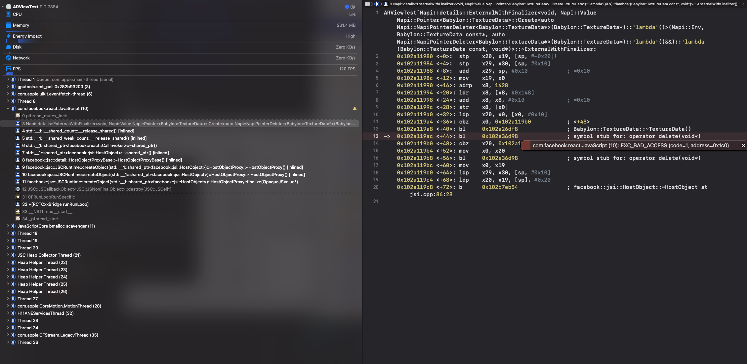Select the CPU debug gauge icon
The height and width of the screenshot is (364, 747).
(x=8, y=14)
